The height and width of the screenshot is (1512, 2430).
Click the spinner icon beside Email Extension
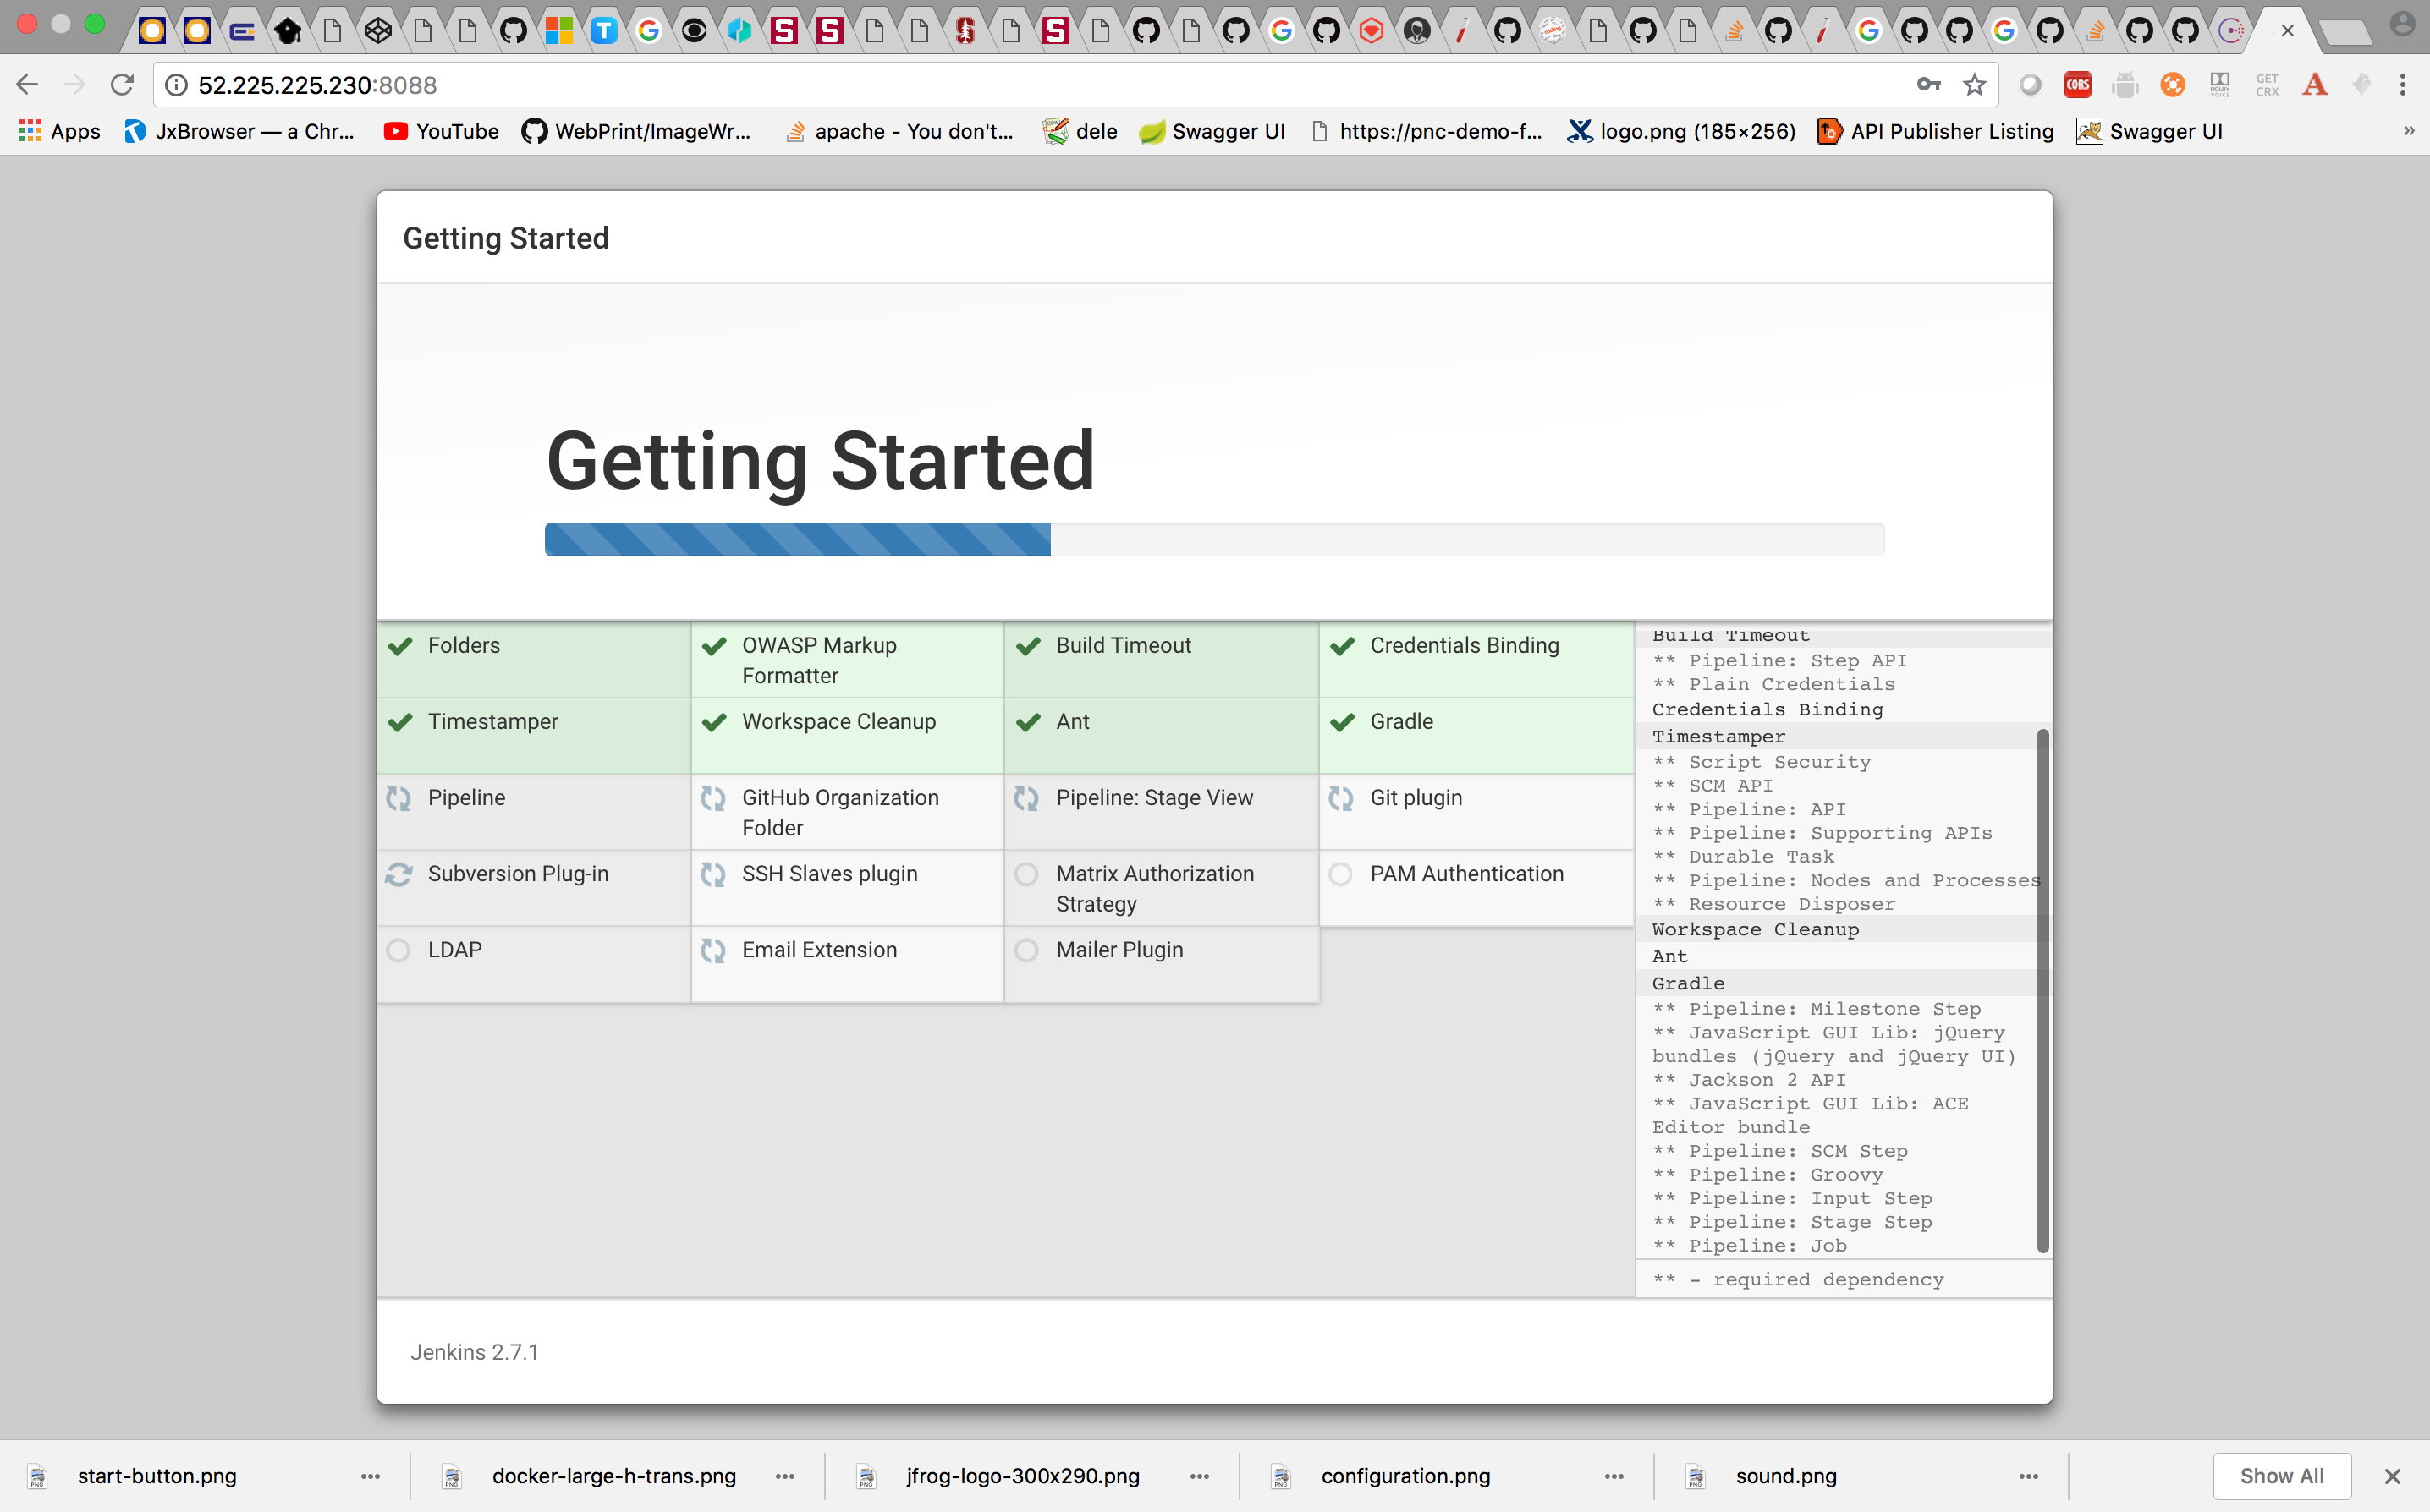pyautogui.click(x=713, y=950)
